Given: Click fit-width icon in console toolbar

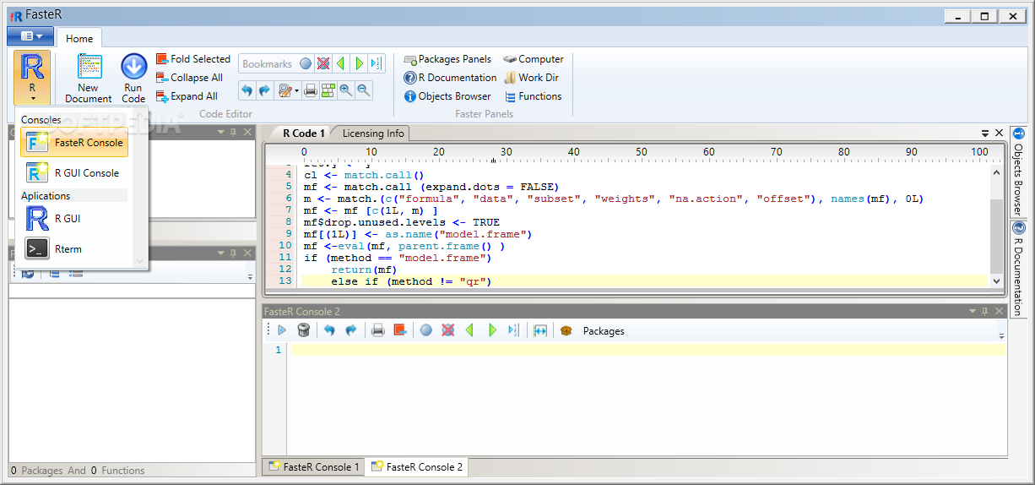Looking at the screenshot, I should pos(540,330).
